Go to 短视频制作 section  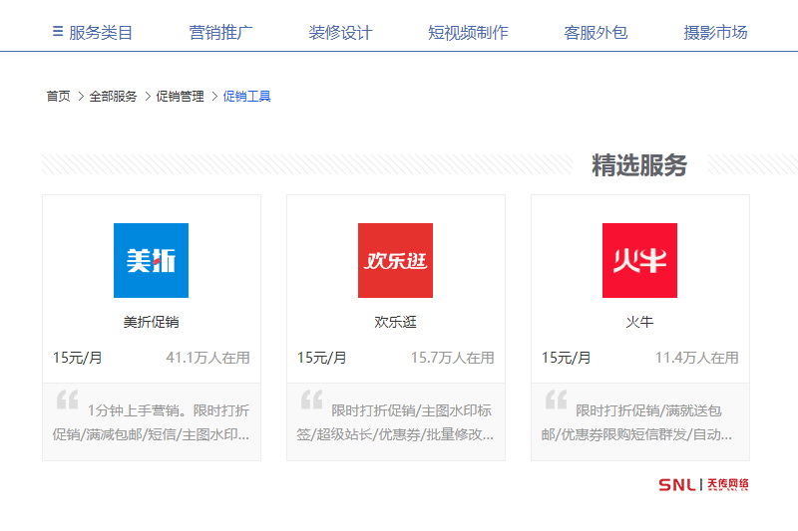[468, 33]
